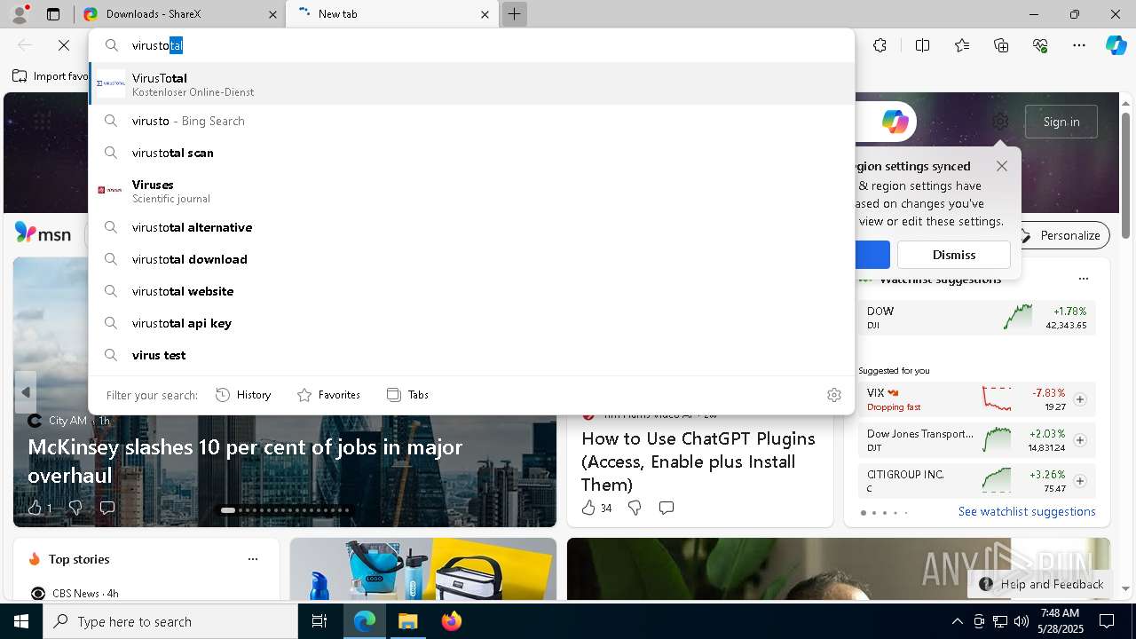Screen dimensions: 1136x639
Task: Dismiss the region settings notification
Action: (954, 255)
